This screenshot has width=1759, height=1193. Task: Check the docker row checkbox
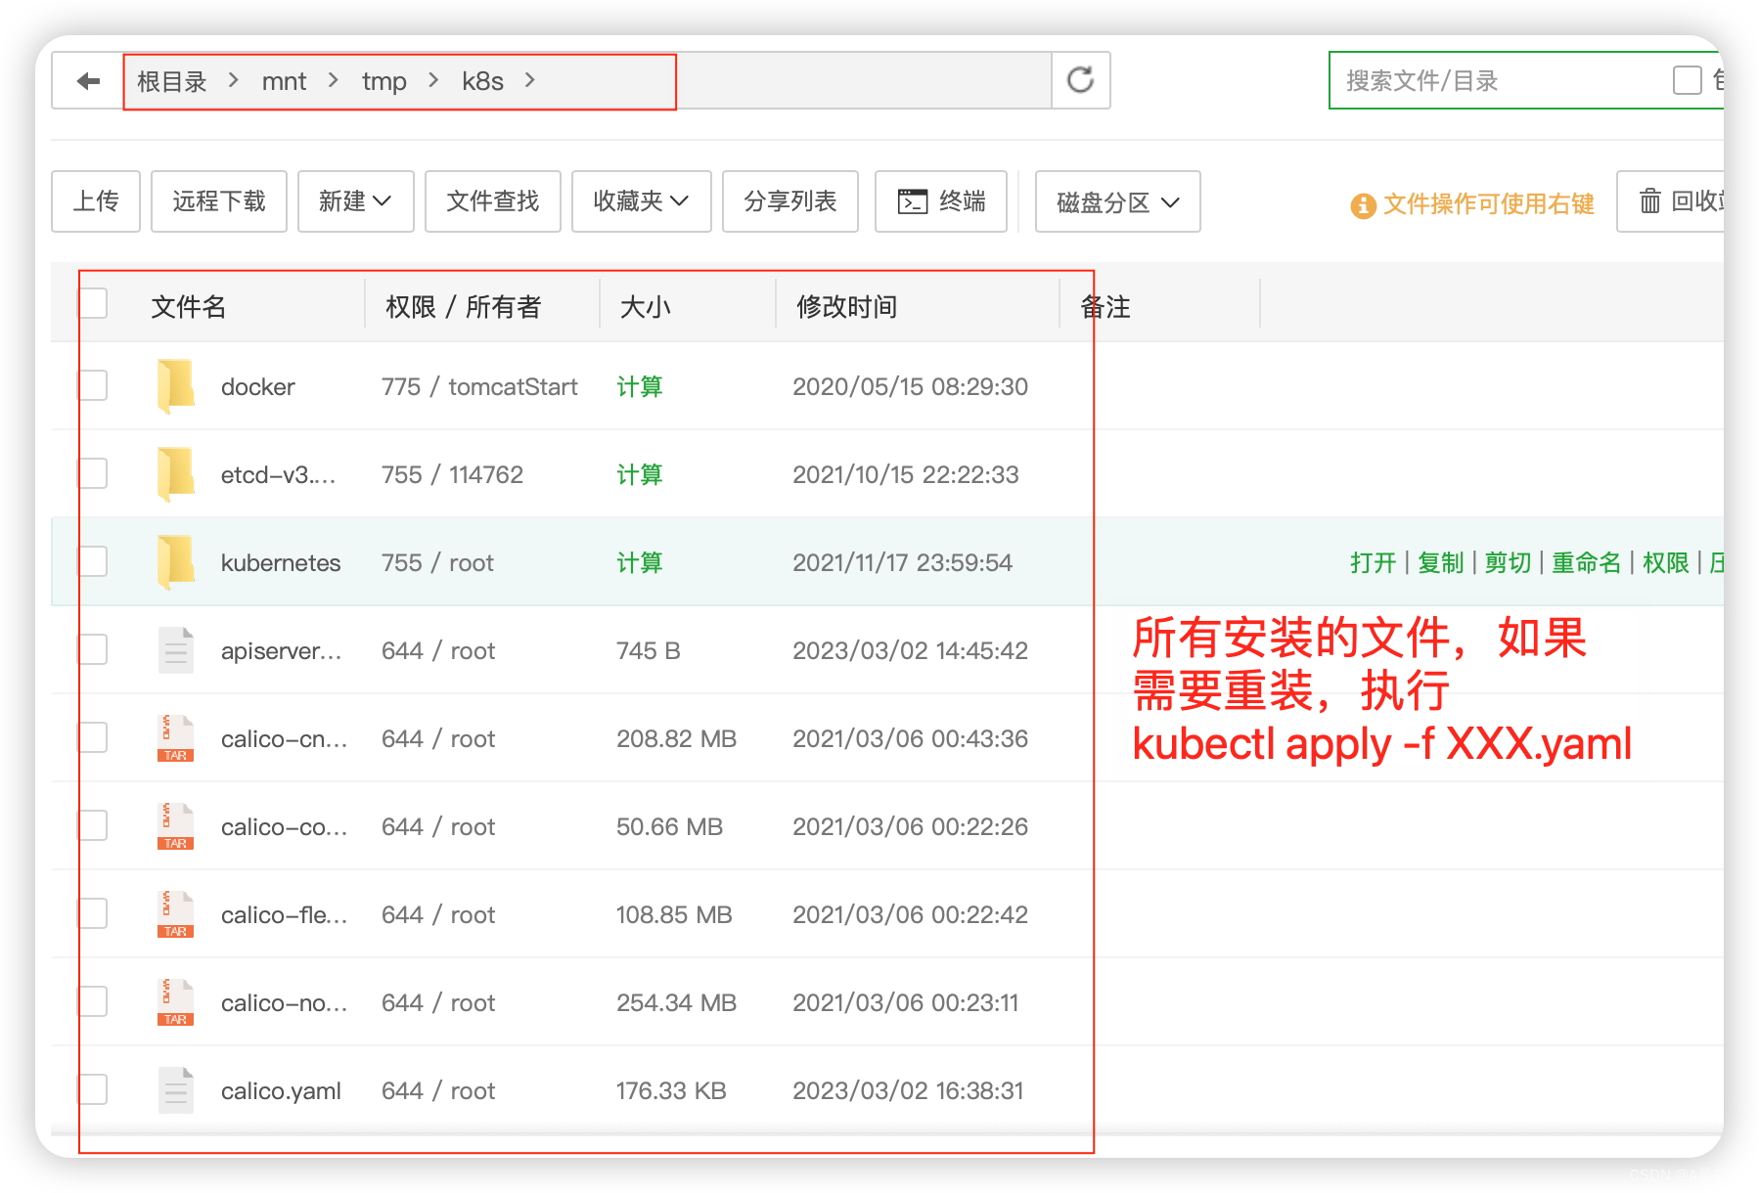92,385
